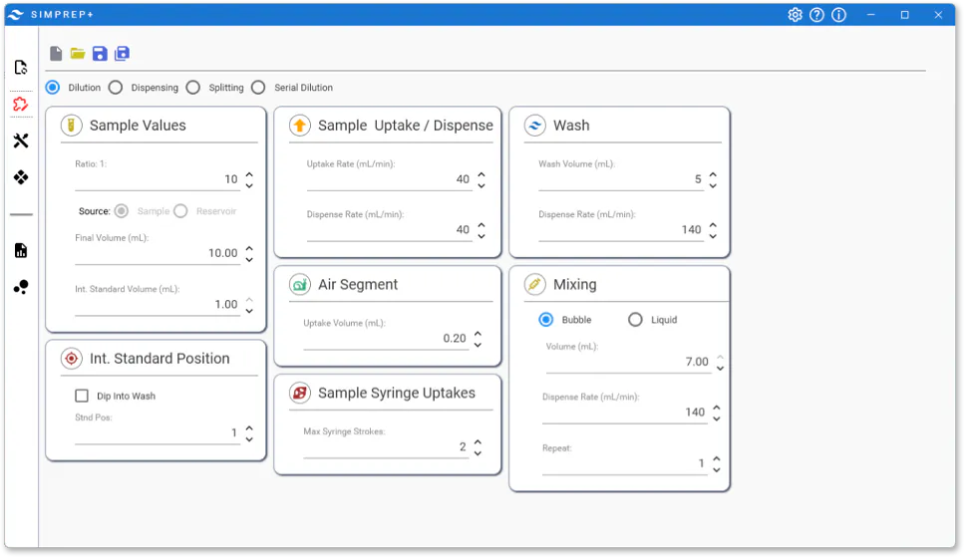This screenshot has height=557, width=964.
Task: Select Splitting mode option
Action: pos(193,88)
